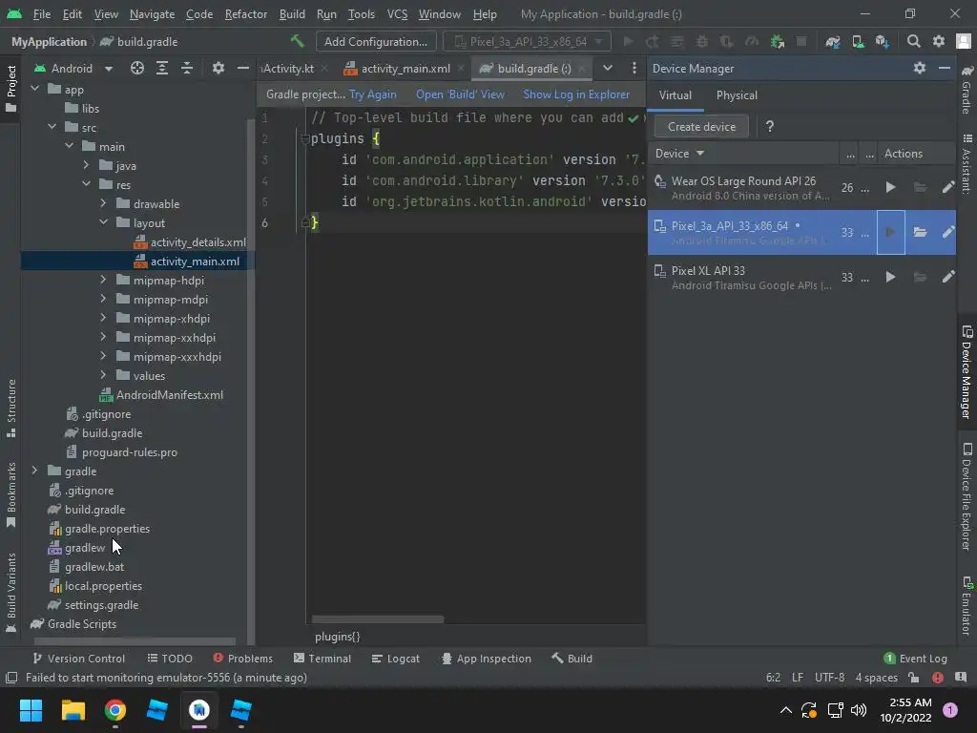The width and height of the screenshot is (977, 733).
Task: Collapse the src folder
Action: [52, 127]
